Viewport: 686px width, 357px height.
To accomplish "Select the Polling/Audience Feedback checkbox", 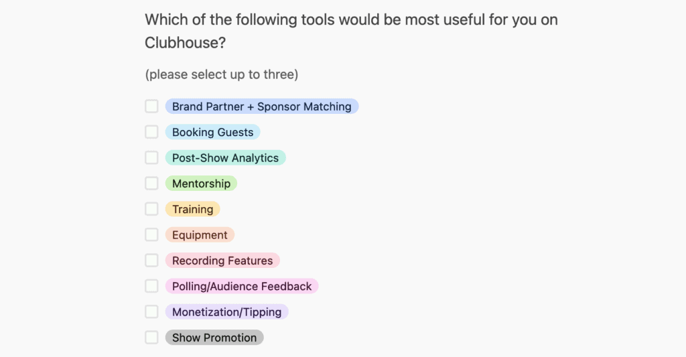I will tap(151, 286).
